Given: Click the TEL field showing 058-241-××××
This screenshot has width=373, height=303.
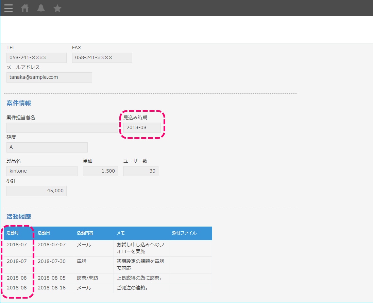Looking at the screenshot, I should [36, 57].
